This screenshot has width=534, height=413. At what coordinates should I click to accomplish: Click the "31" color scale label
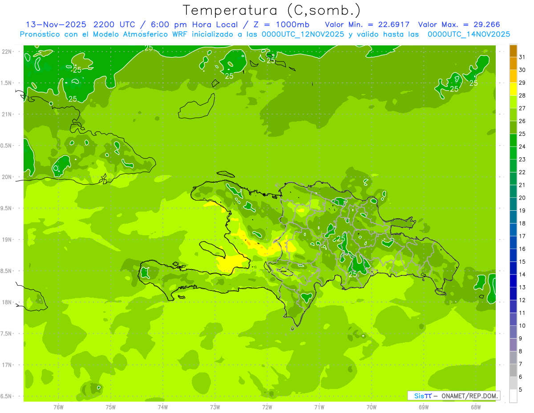[x=522, y=57]
